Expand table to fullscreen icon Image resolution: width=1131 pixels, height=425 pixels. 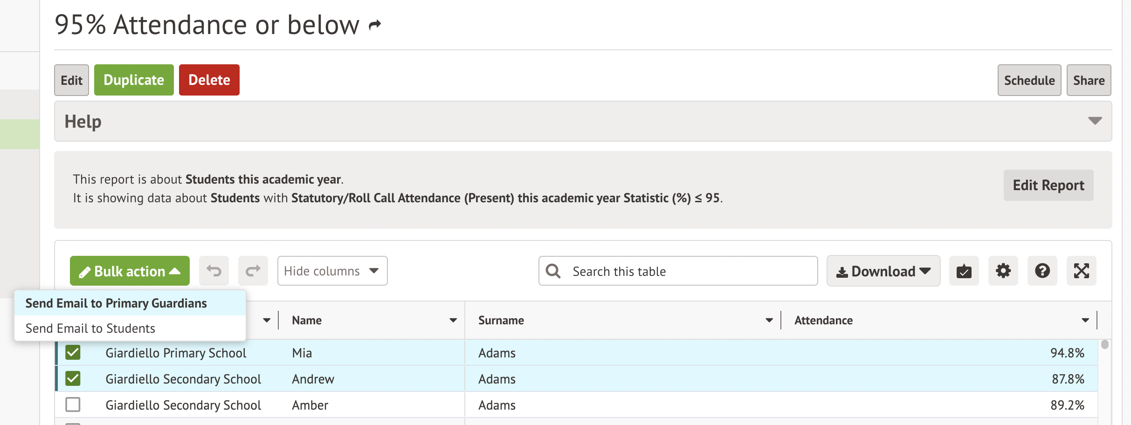[1081, 271]
